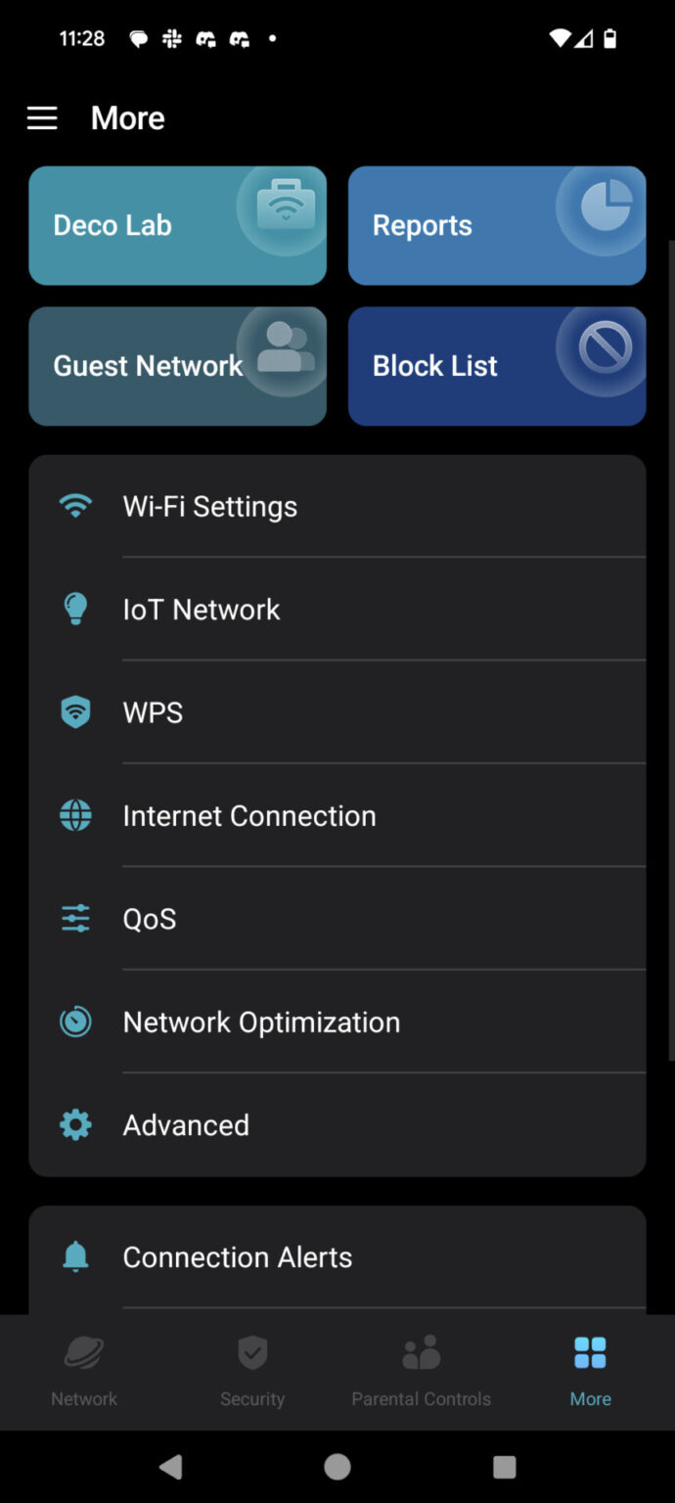Tap the Internet Connection globe icon
Image resolution: width=675 pixels, height=1503 pixels.
point(75,815)
